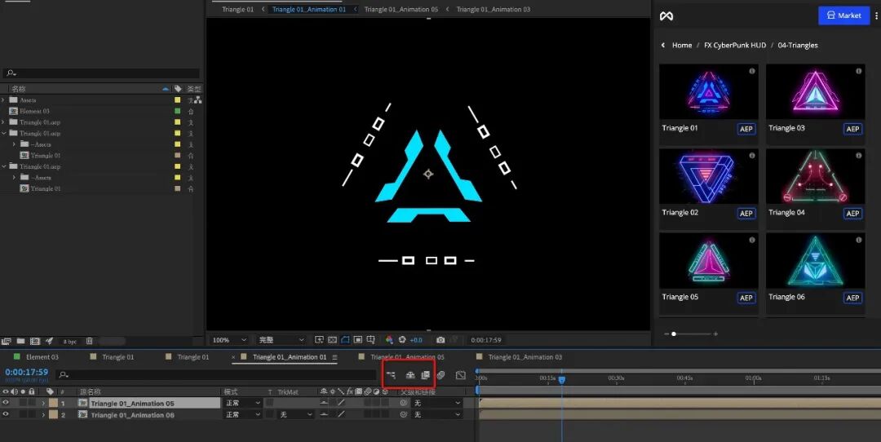The image size is (881, 442).
Task: Take snapshot camera icon
Action: 440,340
